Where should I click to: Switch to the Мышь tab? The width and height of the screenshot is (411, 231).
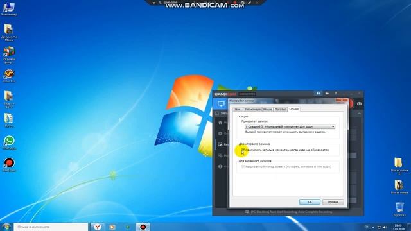point(268,110)
